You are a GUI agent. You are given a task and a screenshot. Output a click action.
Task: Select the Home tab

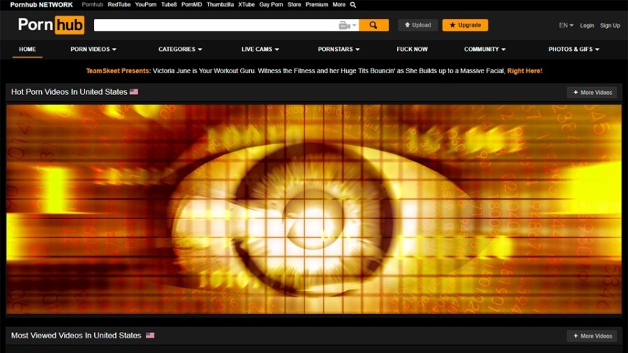[x=27, y=50]
